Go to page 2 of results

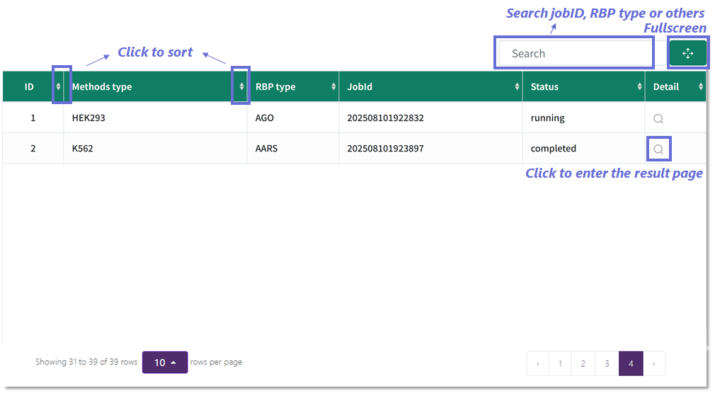pyautogui.click(x=583, y=364)
